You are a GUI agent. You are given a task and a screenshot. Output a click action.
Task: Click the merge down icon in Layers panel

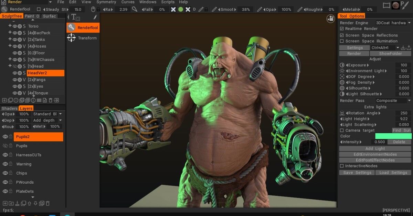click(x=17, y=203)
